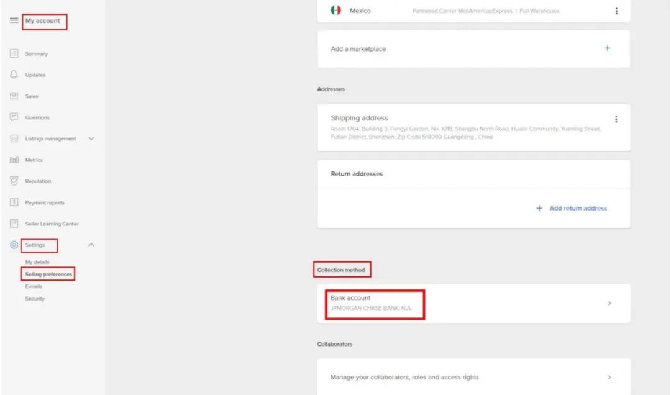The width and height of the screenshot is (671, 395).
Task: Open Questions using the chat icon
Action: [14, 117]
